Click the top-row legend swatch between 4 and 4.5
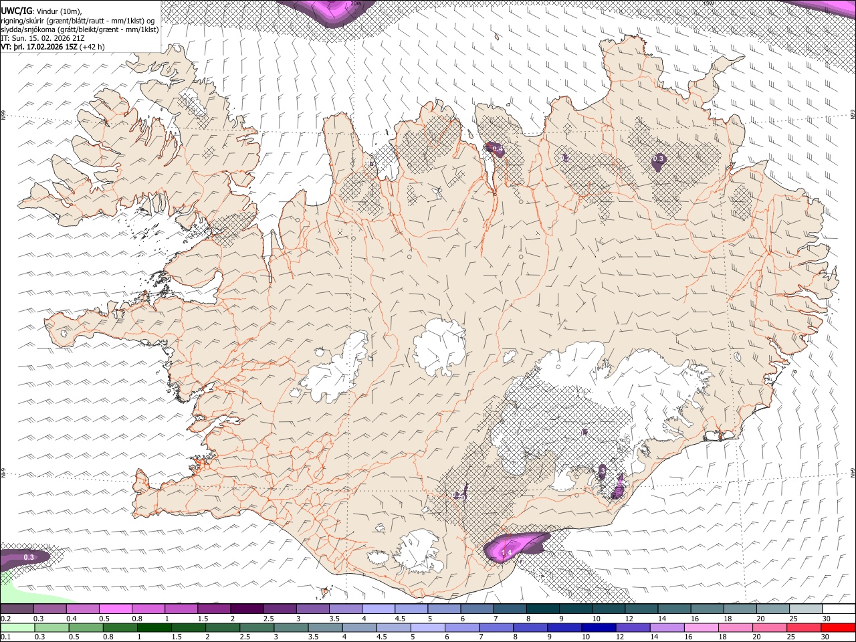The width and height of the screenshot is (856, 642). [x=379, y=609]
